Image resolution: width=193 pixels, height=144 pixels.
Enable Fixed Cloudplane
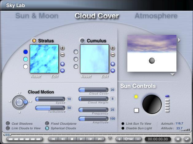(x=47, y=123)
